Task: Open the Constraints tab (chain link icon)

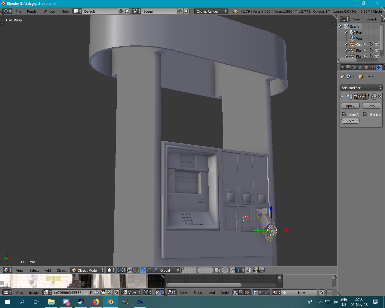Action: coord(373,67)
